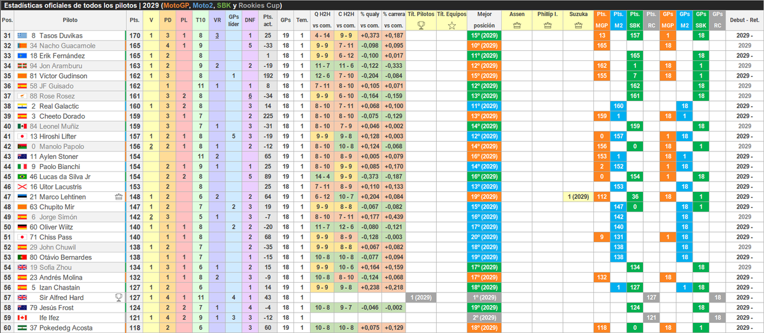Click the % carrera column header
Viewport: 764px width, 333px height.
pos(394,20)
